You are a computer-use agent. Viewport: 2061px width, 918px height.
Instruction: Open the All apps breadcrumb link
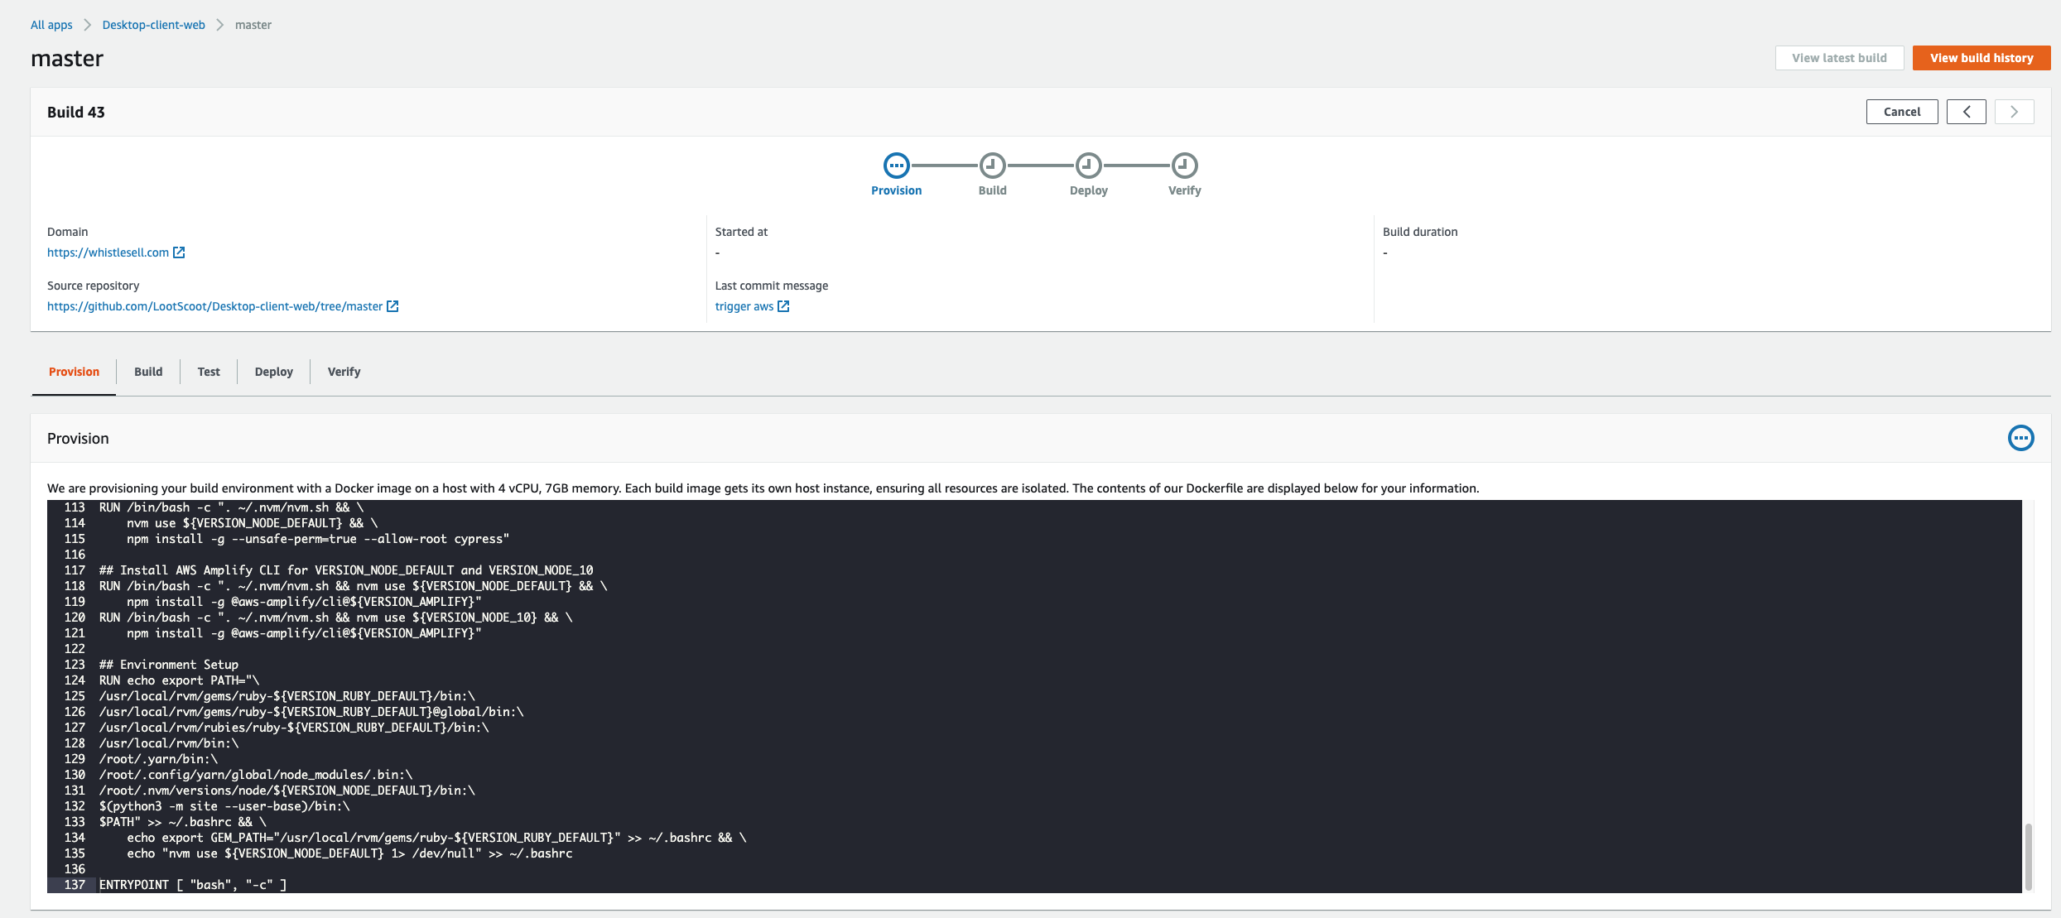tap(51, 24)
